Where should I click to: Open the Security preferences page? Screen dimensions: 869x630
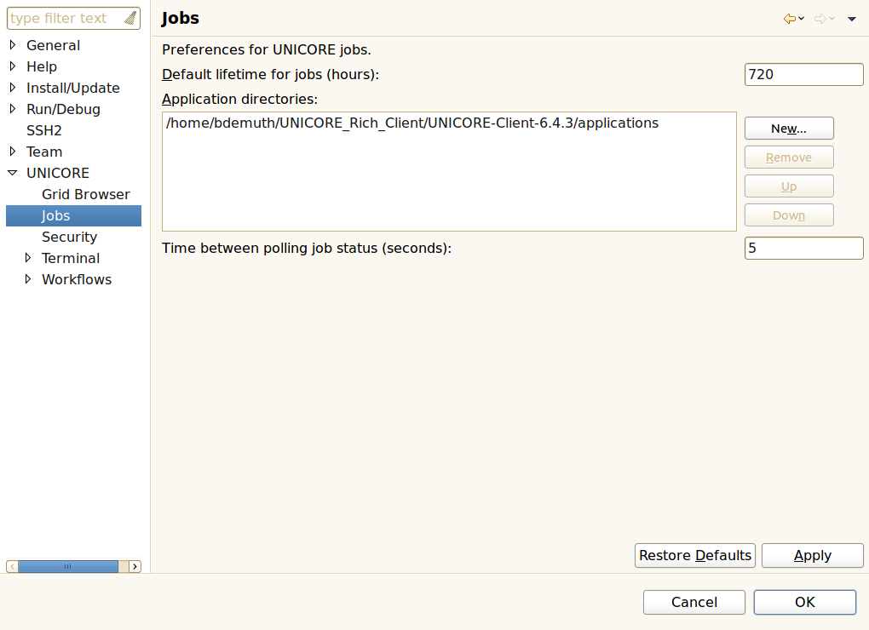click(x=69, y=237)
